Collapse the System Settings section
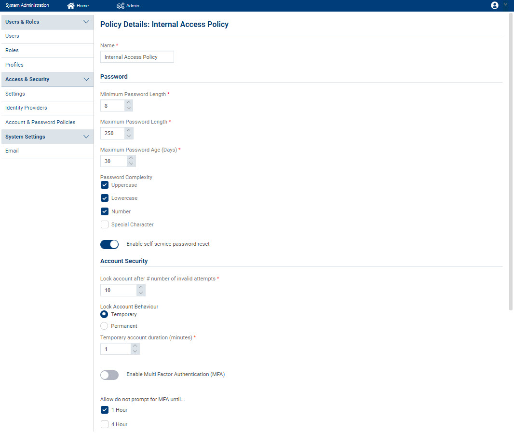The image size is (514, 433). pyautogui.click(x=86, y=137)
